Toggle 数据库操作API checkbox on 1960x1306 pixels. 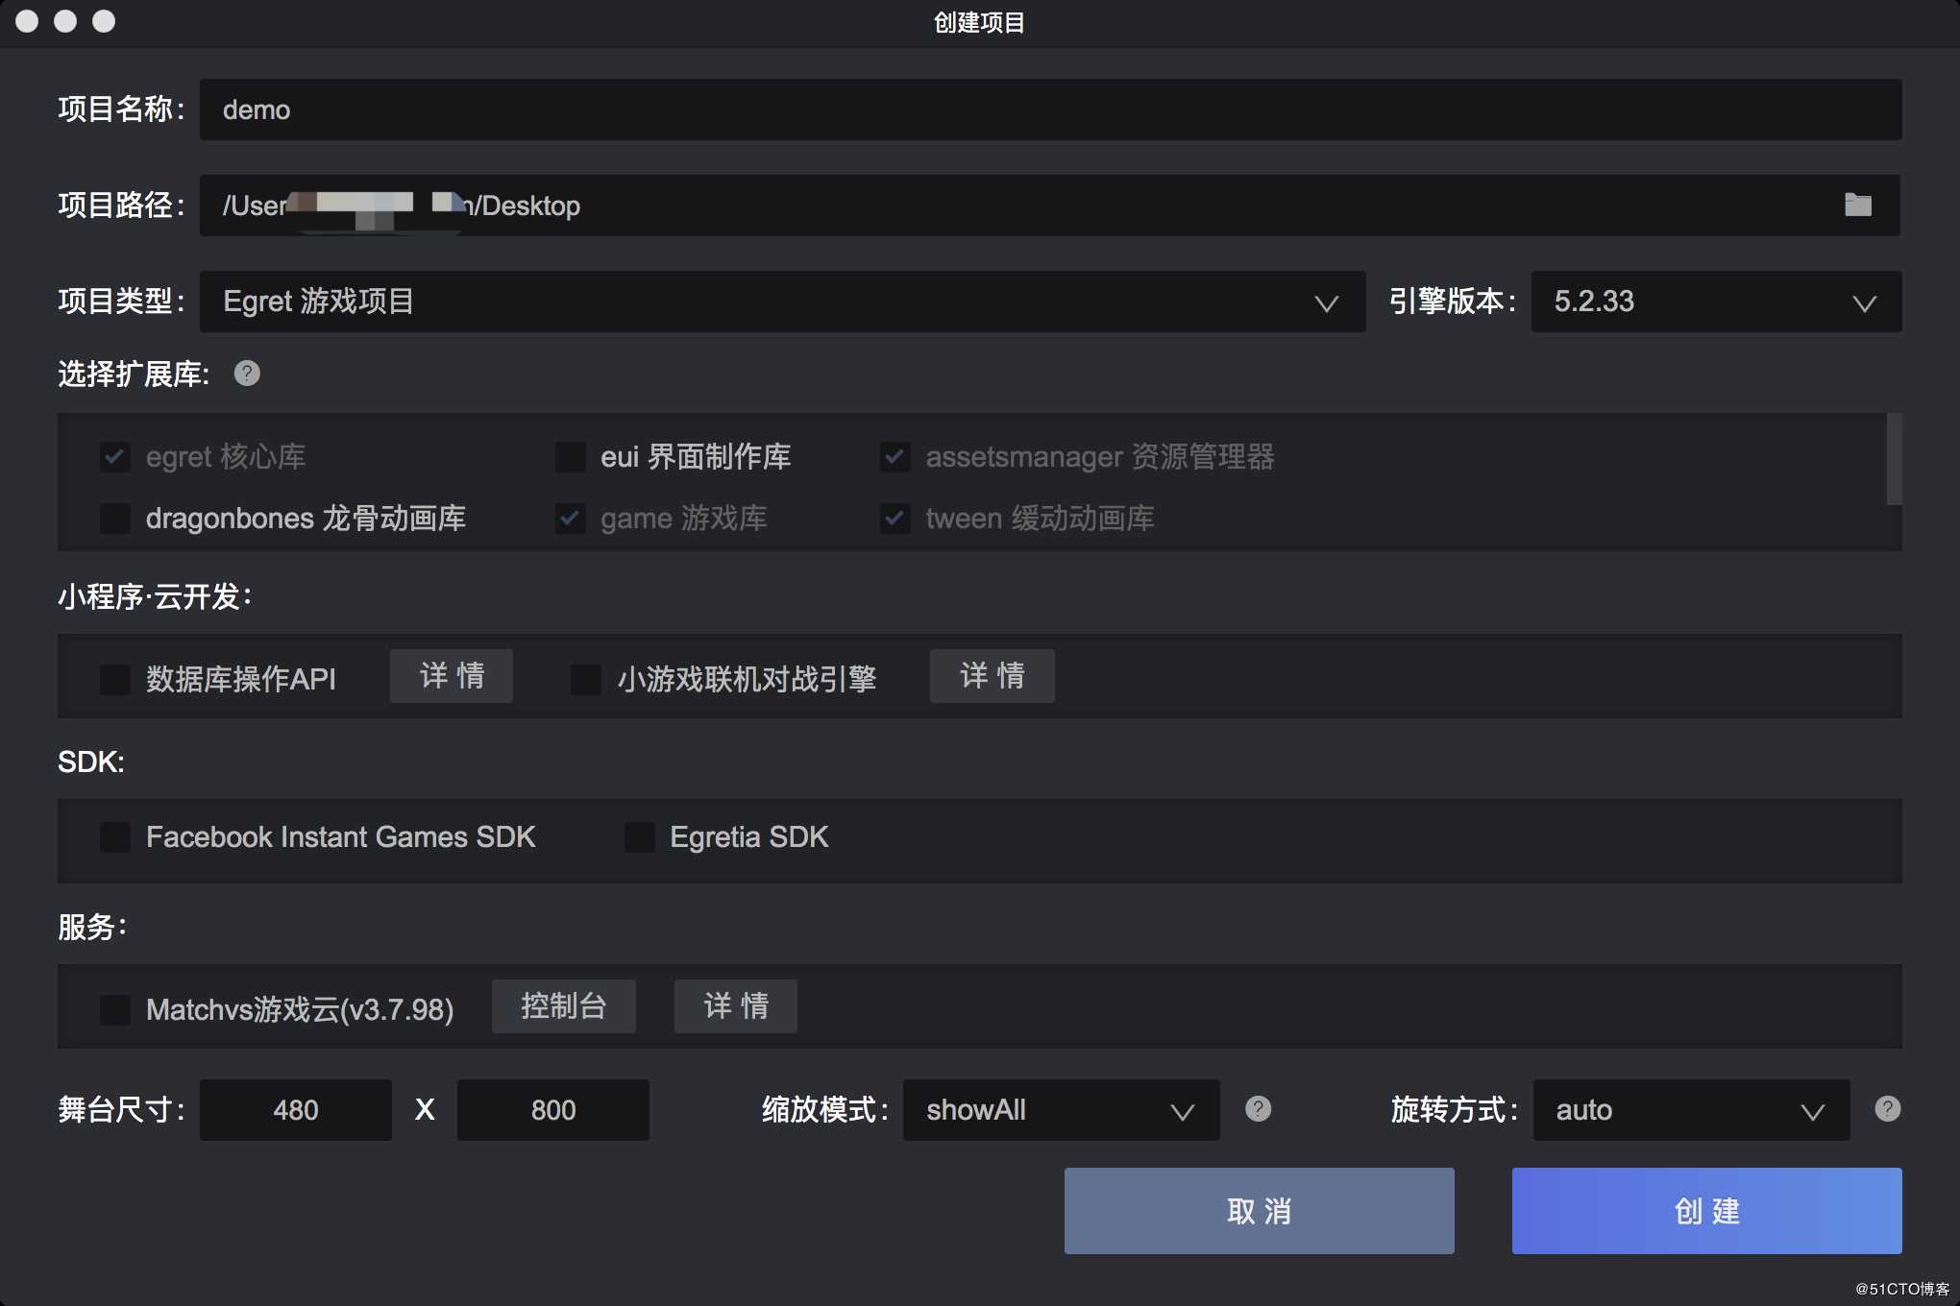coord(113,676)
